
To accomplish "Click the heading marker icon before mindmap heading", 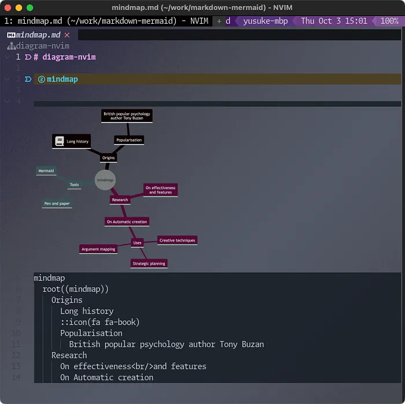I will [28, 79].
